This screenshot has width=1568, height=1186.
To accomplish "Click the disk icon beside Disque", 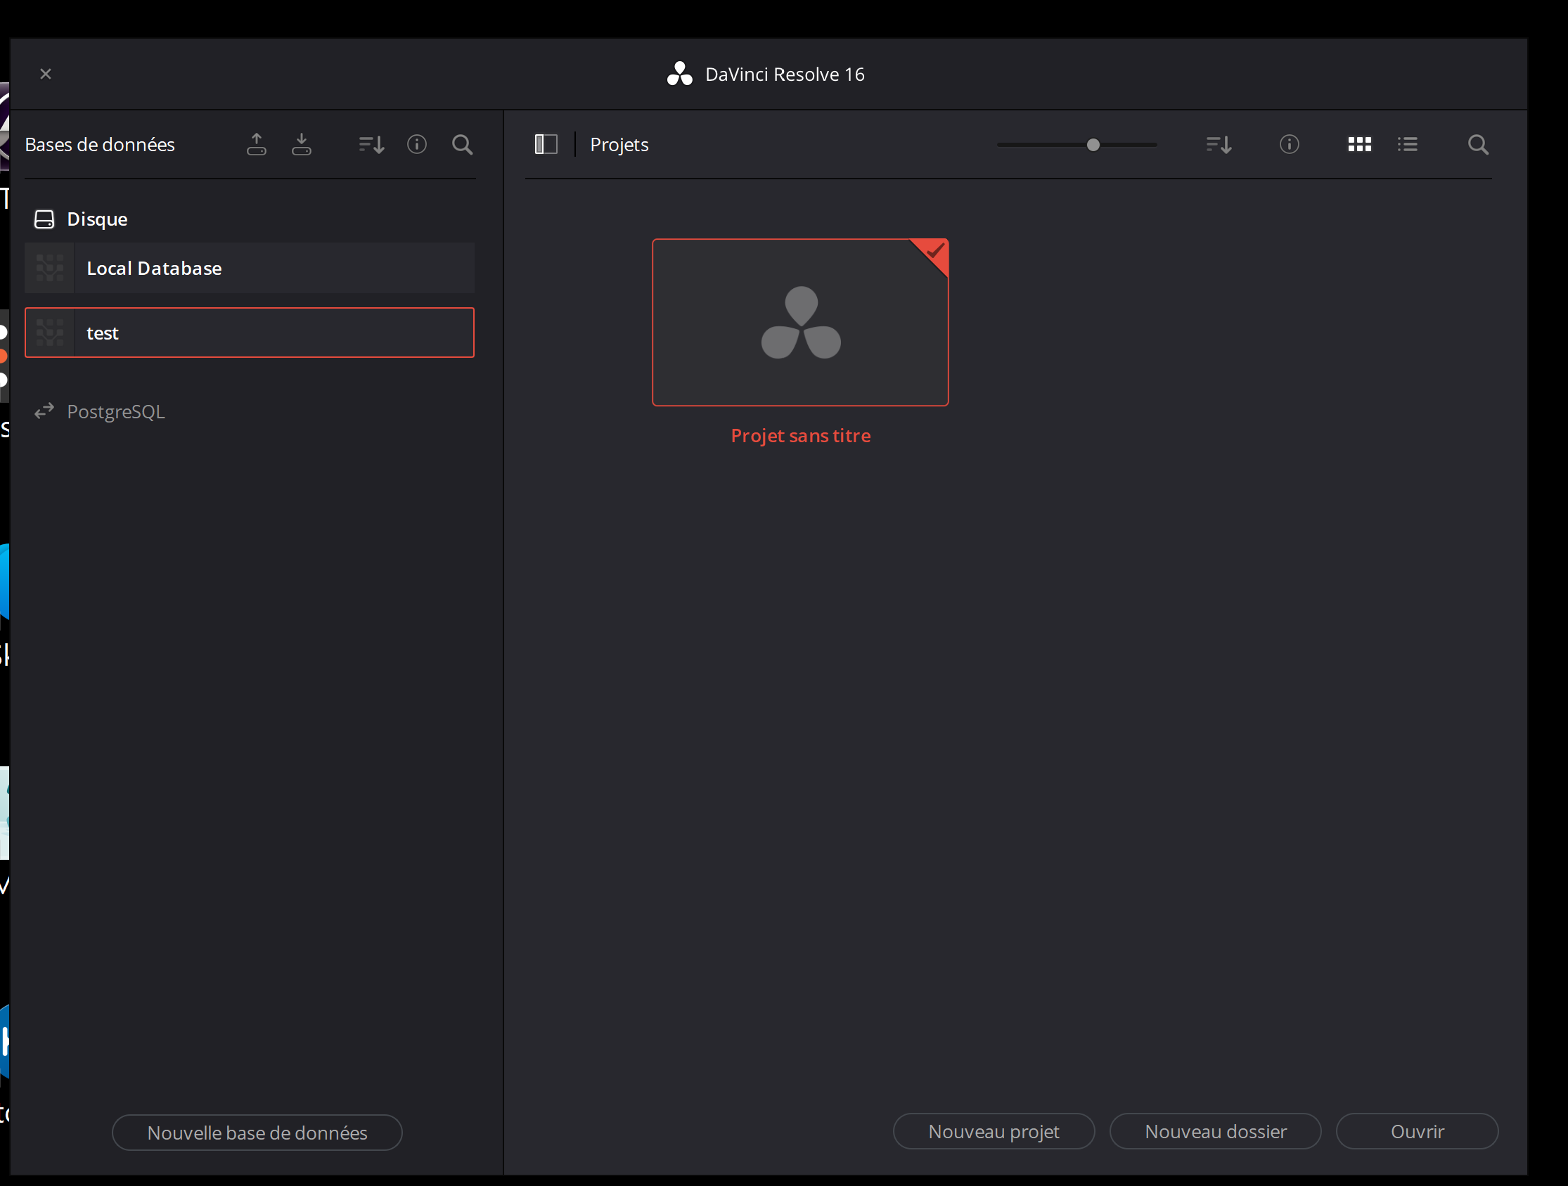I will (44, 219).
